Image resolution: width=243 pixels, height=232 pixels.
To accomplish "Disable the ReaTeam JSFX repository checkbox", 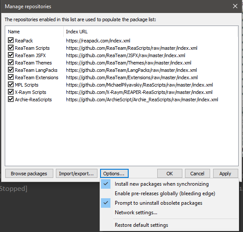I will click(11, 55).
